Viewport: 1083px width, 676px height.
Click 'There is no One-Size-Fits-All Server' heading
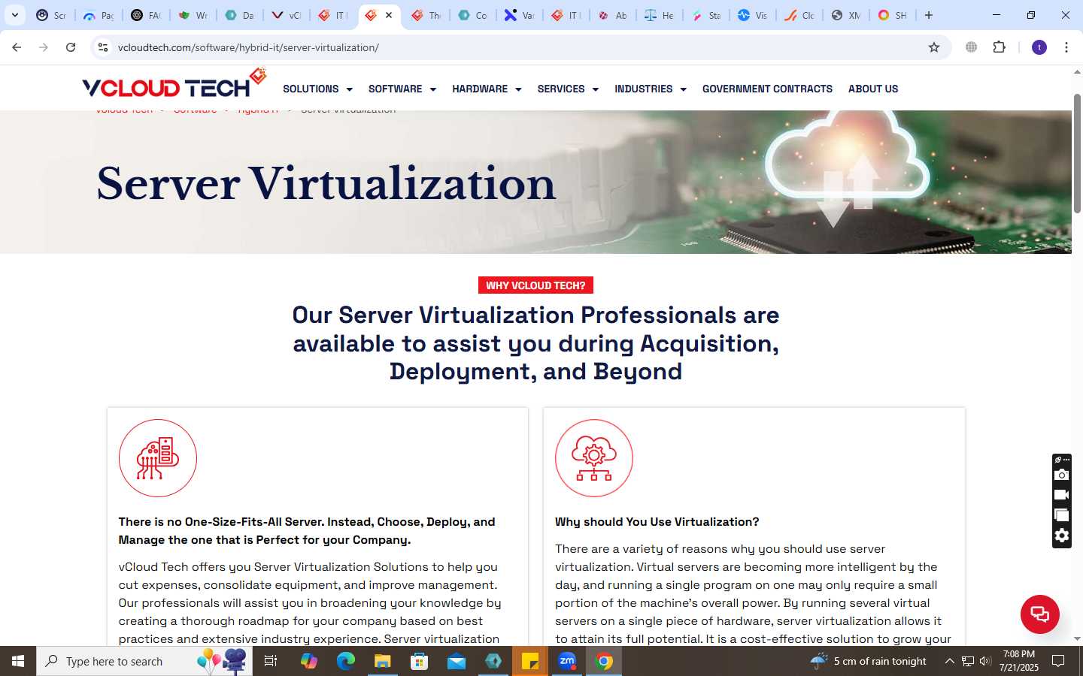(307, 531)
